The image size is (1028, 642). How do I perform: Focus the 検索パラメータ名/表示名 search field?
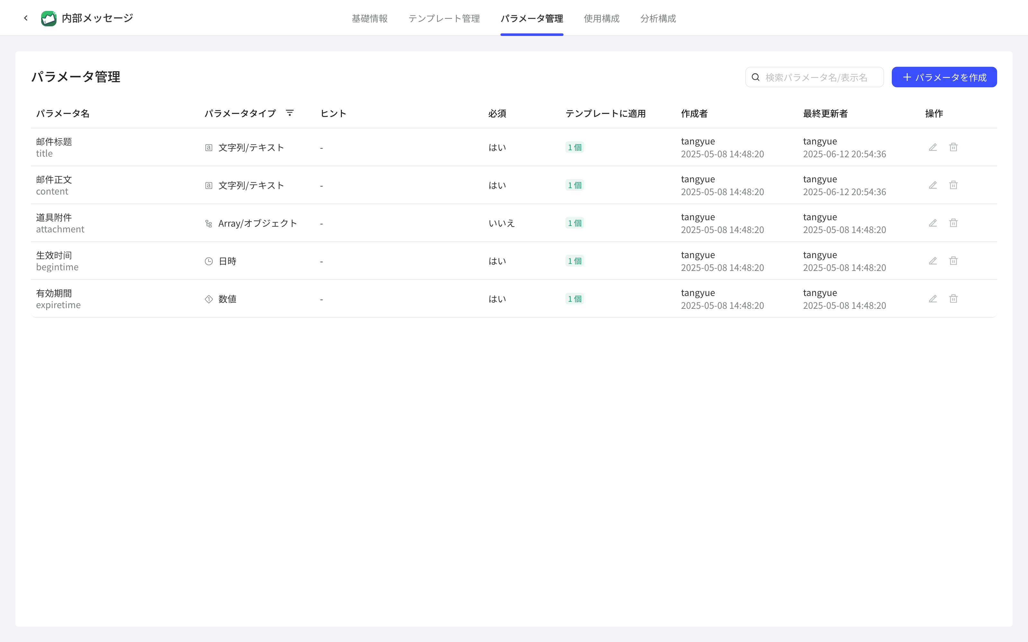point(814,77)
